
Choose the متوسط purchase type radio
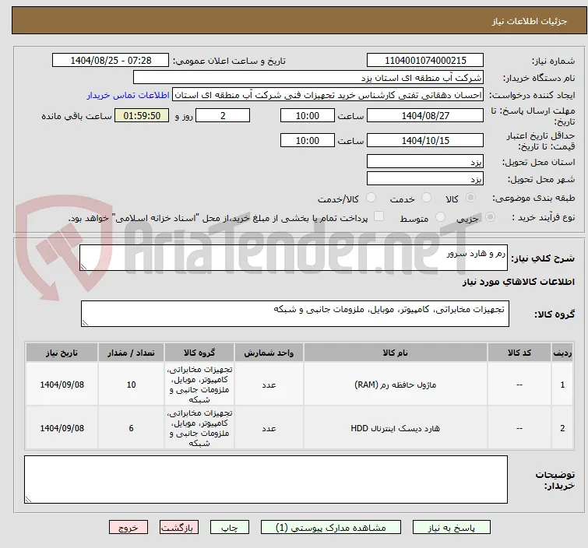click(x=440, y=217)
